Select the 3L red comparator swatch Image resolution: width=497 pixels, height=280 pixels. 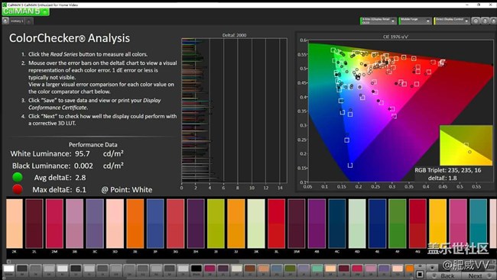[276, 224]
